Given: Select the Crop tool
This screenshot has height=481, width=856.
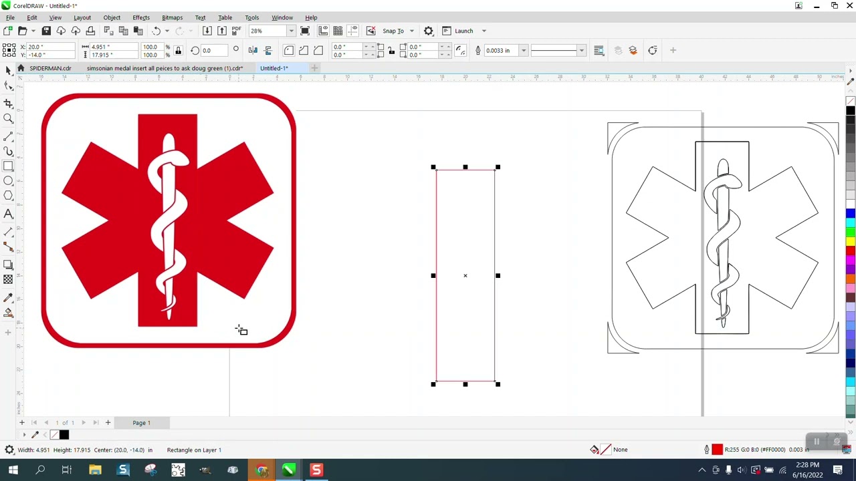Looking at the screenshot, I should [8, 103].
